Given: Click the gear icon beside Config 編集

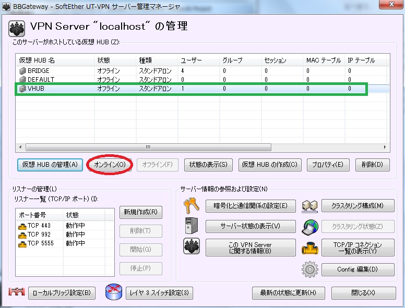Looking at the screenshot, I should click(x=310, y=269).
